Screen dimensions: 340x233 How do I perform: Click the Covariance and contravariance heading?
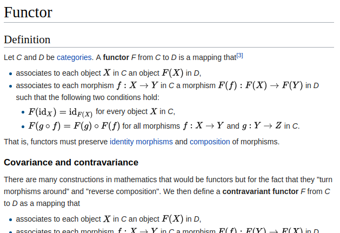pos(71,163)
